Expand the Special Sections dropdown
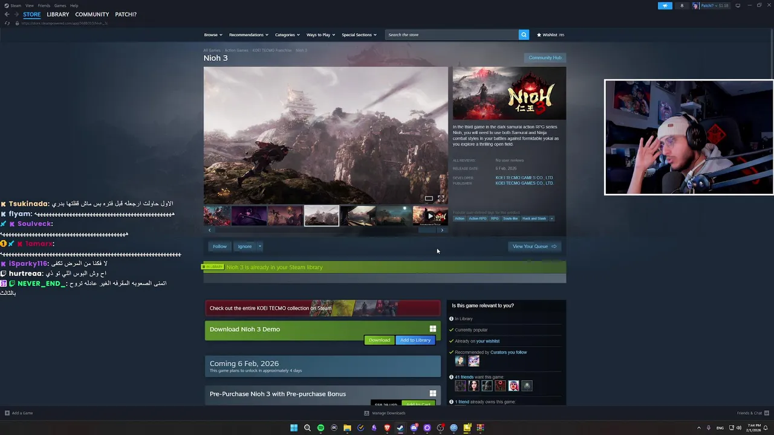 click(x=359, y=34)
